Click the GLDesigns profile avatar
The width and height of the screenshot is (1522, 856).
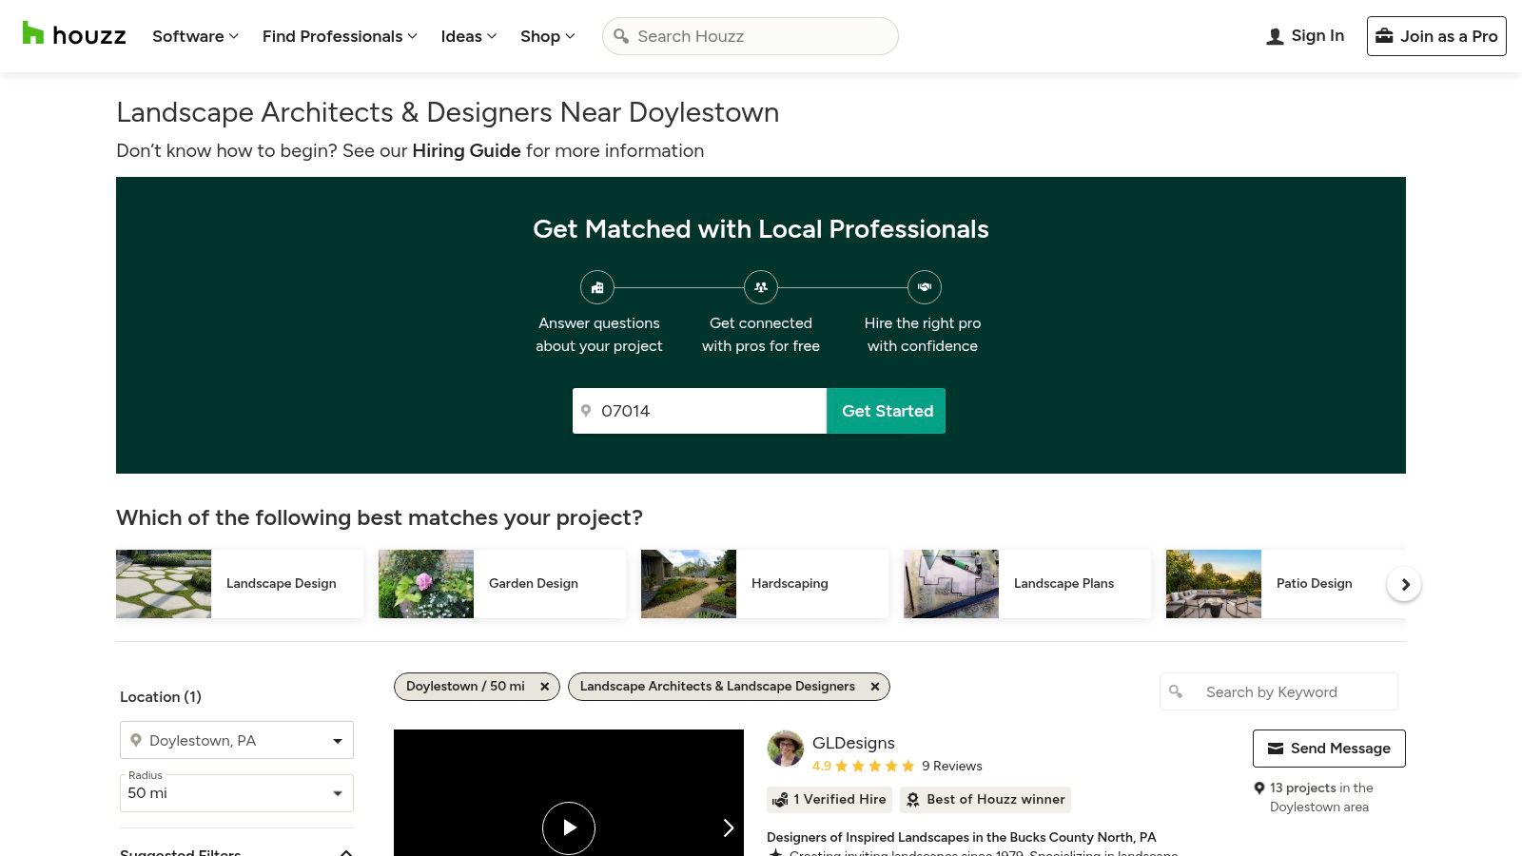pyautogui.click(x=786, y=749)
